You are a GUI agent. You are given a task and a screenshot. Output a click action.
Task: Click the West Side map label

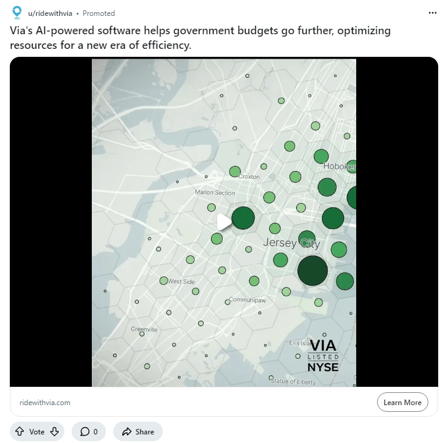point(181,282)
